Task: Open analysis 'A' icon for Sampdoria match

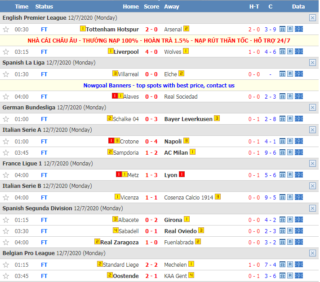Action: tap(290, 152)
